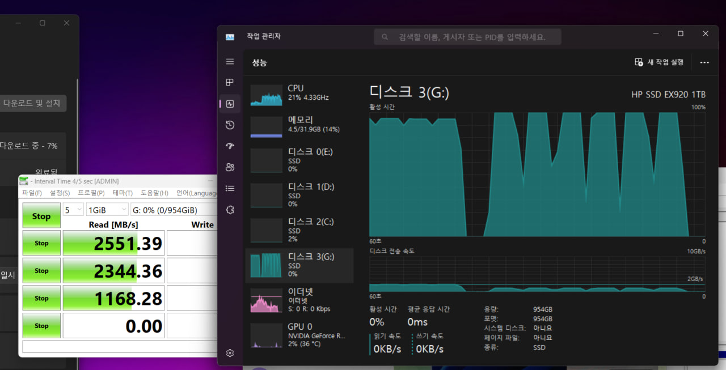Click Stop beside the 1168.28 result
This screenshot has height=370, width=726.
(x=41, y=298)
